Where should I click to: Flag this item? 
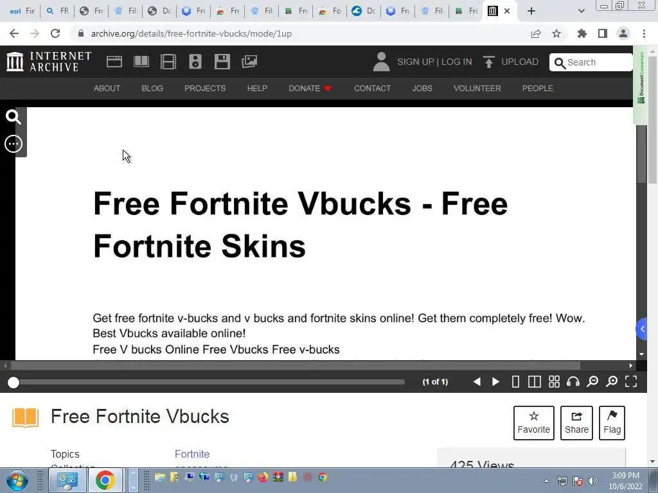click(x=612, y=422)
